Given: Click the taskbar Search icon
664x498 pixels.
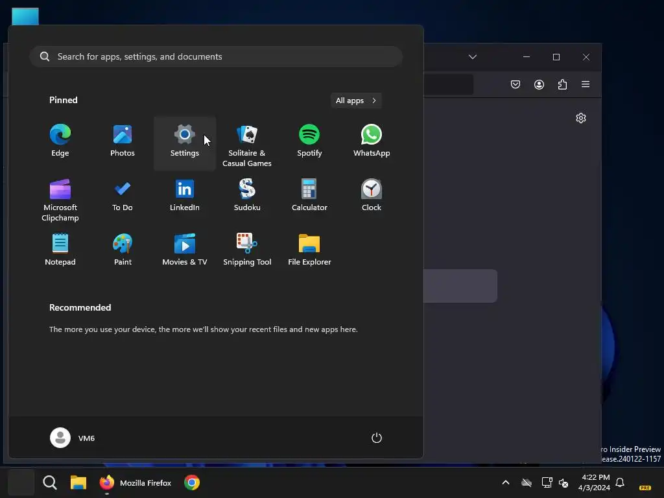Looking at the screenshot, I should pos(50,482).
